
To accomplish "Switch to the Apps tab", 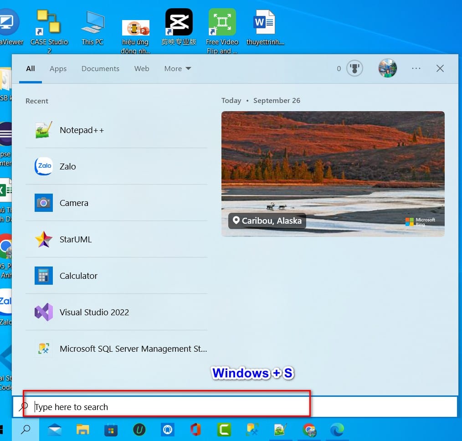I will pyautogui.click(x=58, y=69).
